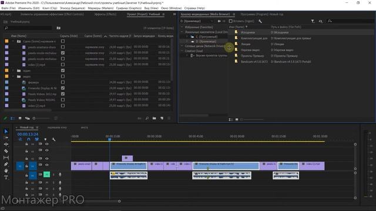Select the Hand tool
The width and height of the screenshot is (376, 211).
click(6, 171)
